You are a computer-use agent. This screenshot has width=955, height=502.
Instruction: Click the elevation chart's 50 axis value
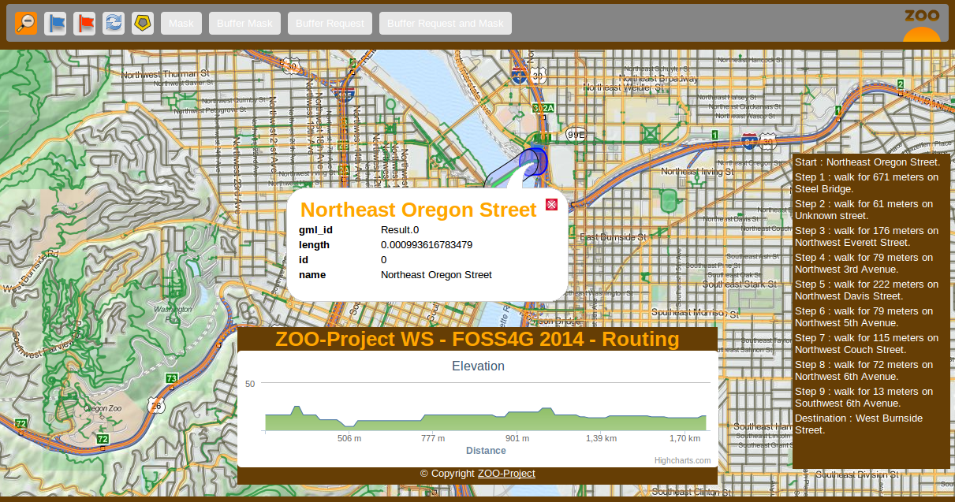coord(250,384)
